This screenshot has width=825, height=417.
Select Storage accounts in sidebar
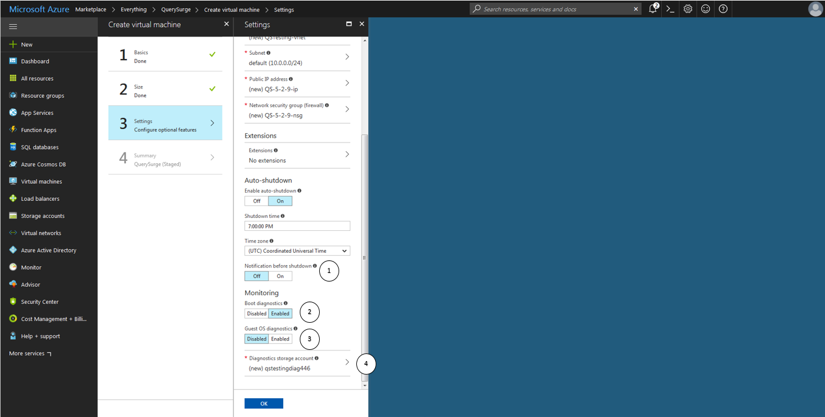[x=42, y=216]
